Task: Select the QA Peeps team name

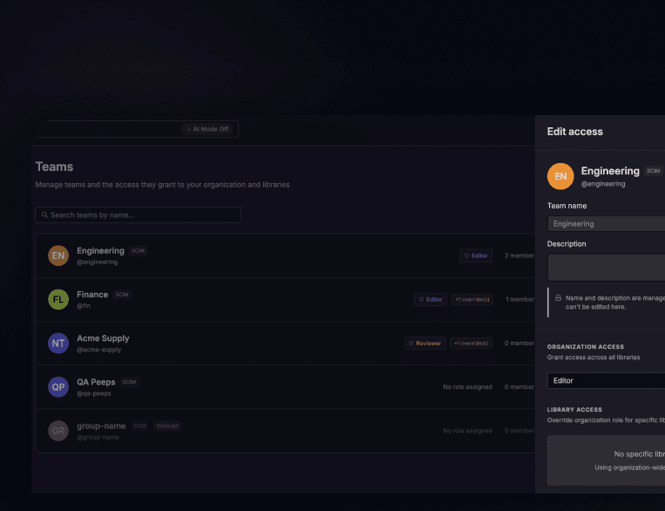Action: (96, 382)
